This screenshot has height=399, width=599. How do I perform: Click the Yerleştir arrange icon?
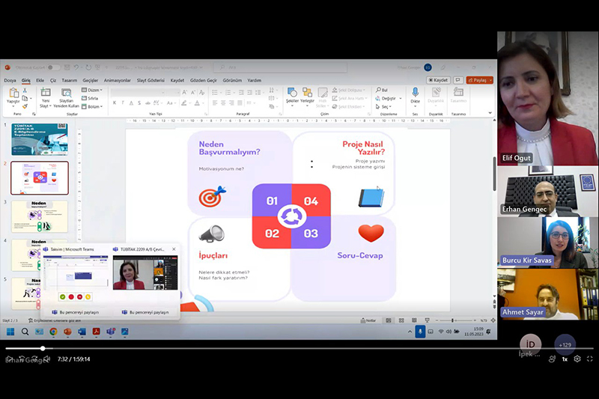(307, 95)
